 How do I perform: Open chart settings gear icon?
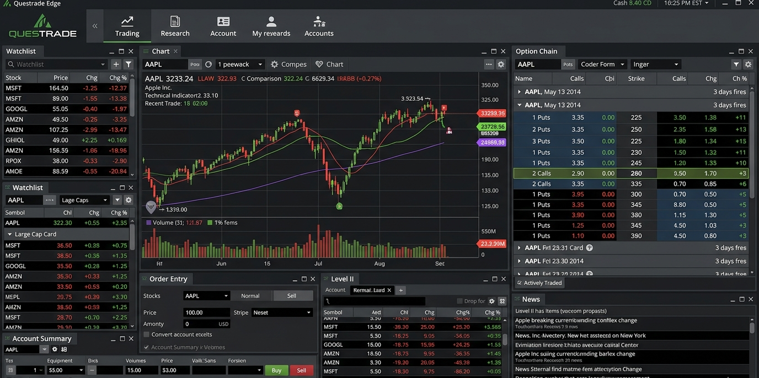click(x=501, y=64)
